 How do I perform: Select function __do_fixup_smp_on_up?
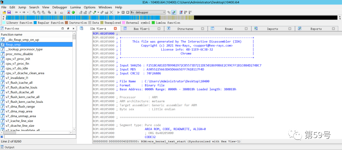click(x=22, y=40)
